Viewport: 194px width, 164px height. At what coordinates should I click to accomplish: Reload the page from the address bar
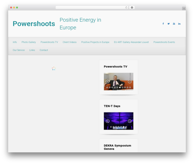click(126, 7)
